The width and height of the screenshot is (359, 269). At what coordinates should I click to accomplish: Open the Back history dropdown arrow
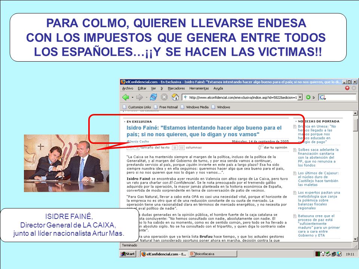[x=132, y=98]
